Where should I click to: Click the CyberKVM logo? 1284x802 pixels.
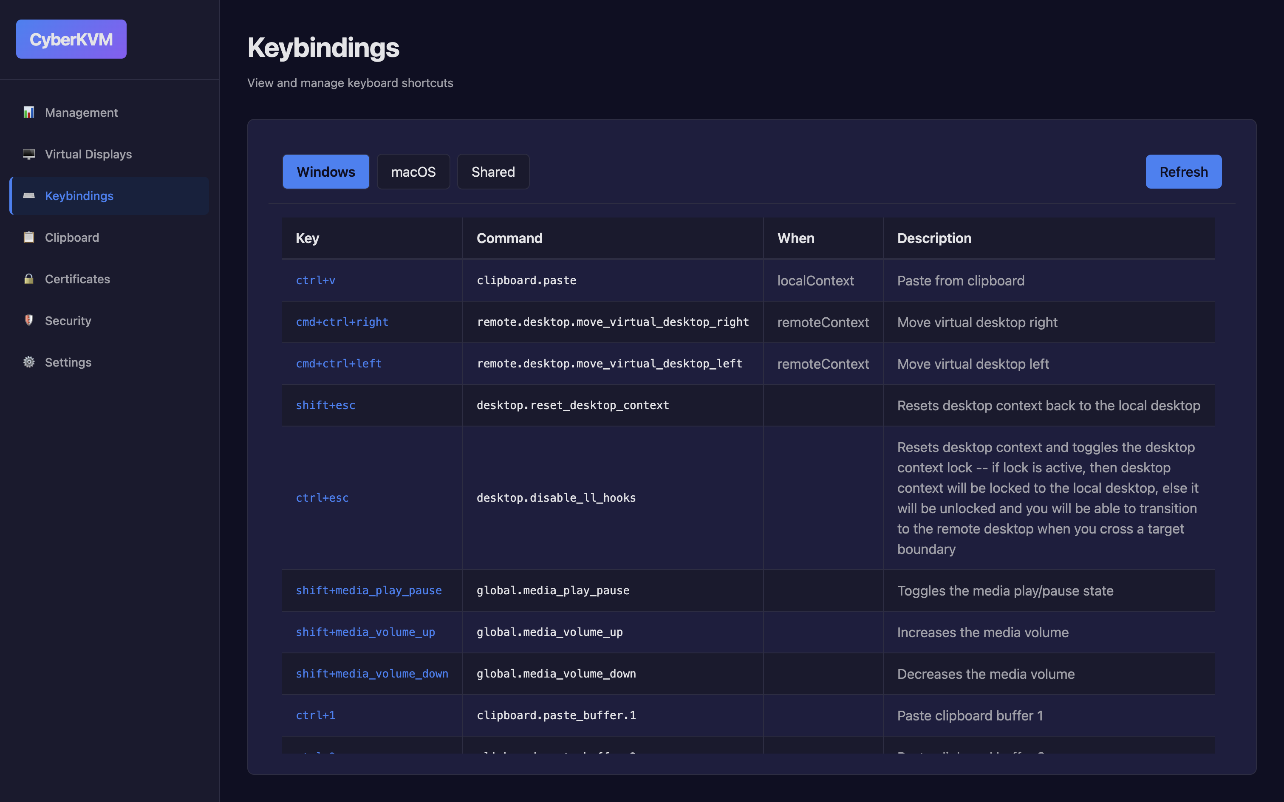[71, 39]
